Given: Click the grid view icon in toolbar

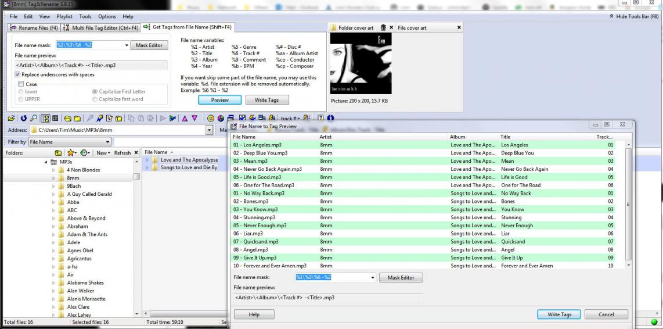Looking at the screenshot, I should (55, 118).
